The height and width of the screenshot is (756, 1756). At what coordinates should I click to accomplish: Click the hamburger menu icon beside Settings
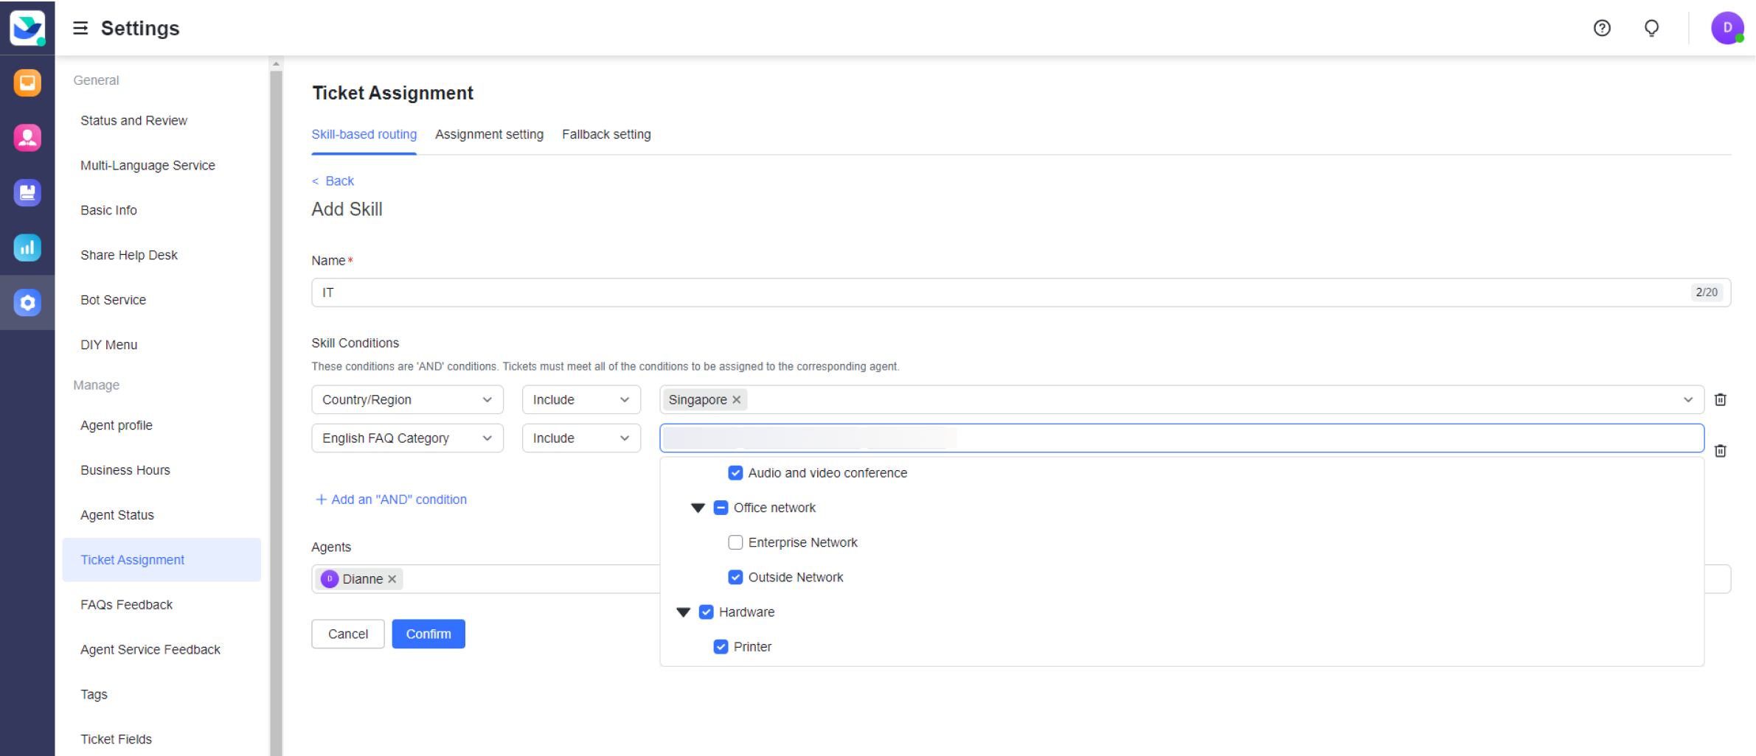[80, 28]
